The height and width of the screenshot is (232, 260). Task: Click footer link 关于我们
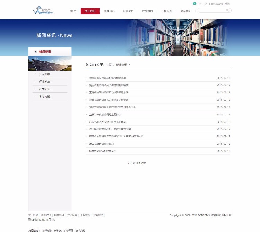[x=33, y=215]
